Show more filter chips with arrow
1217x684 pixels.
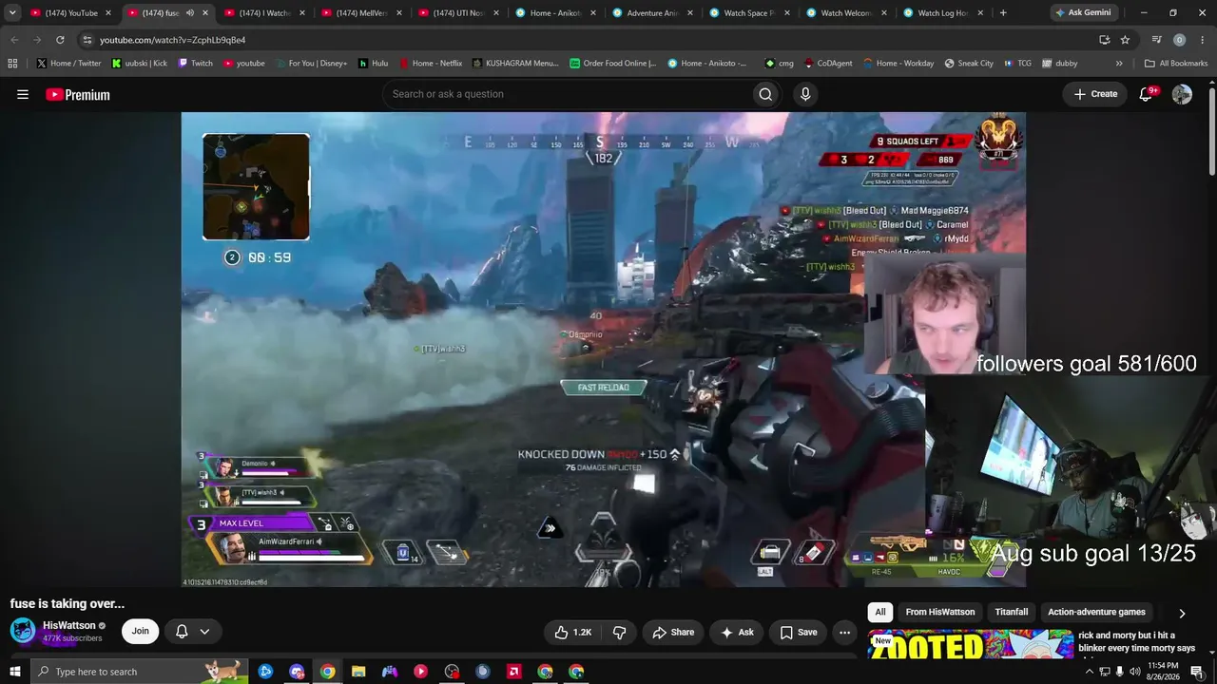(1182, 613)
